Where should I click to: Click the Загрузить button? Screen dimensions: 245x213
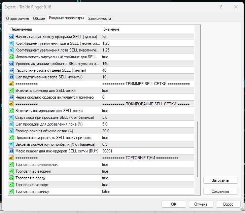tap(220, 180)
